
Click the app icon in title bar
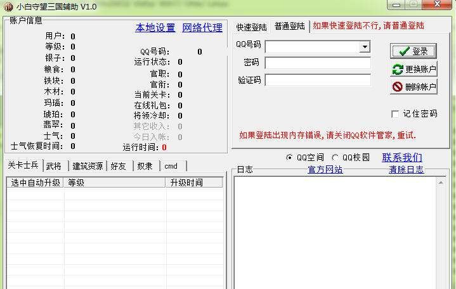(8, 6)
